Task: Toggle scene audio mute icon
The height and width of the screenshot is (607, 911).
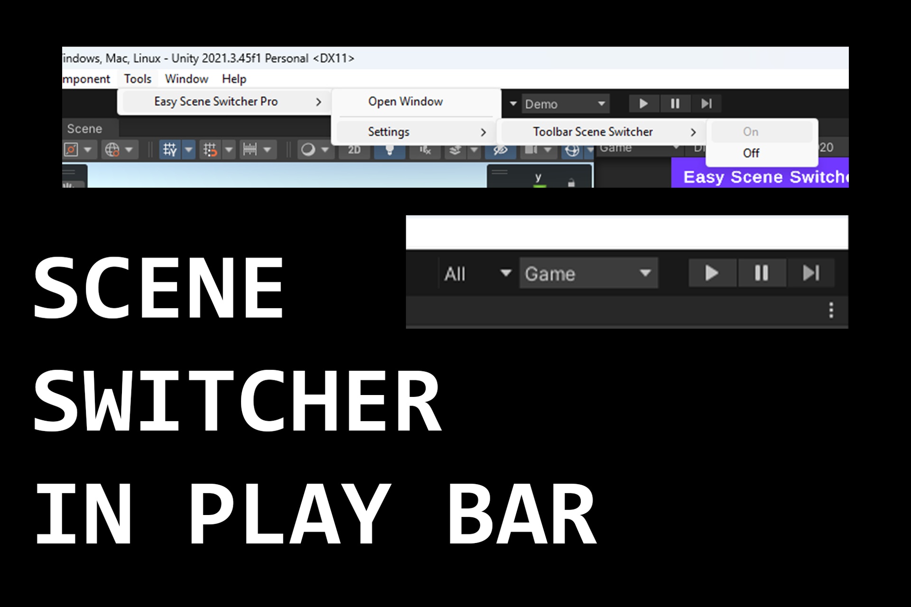Action: tap(425, 151)
